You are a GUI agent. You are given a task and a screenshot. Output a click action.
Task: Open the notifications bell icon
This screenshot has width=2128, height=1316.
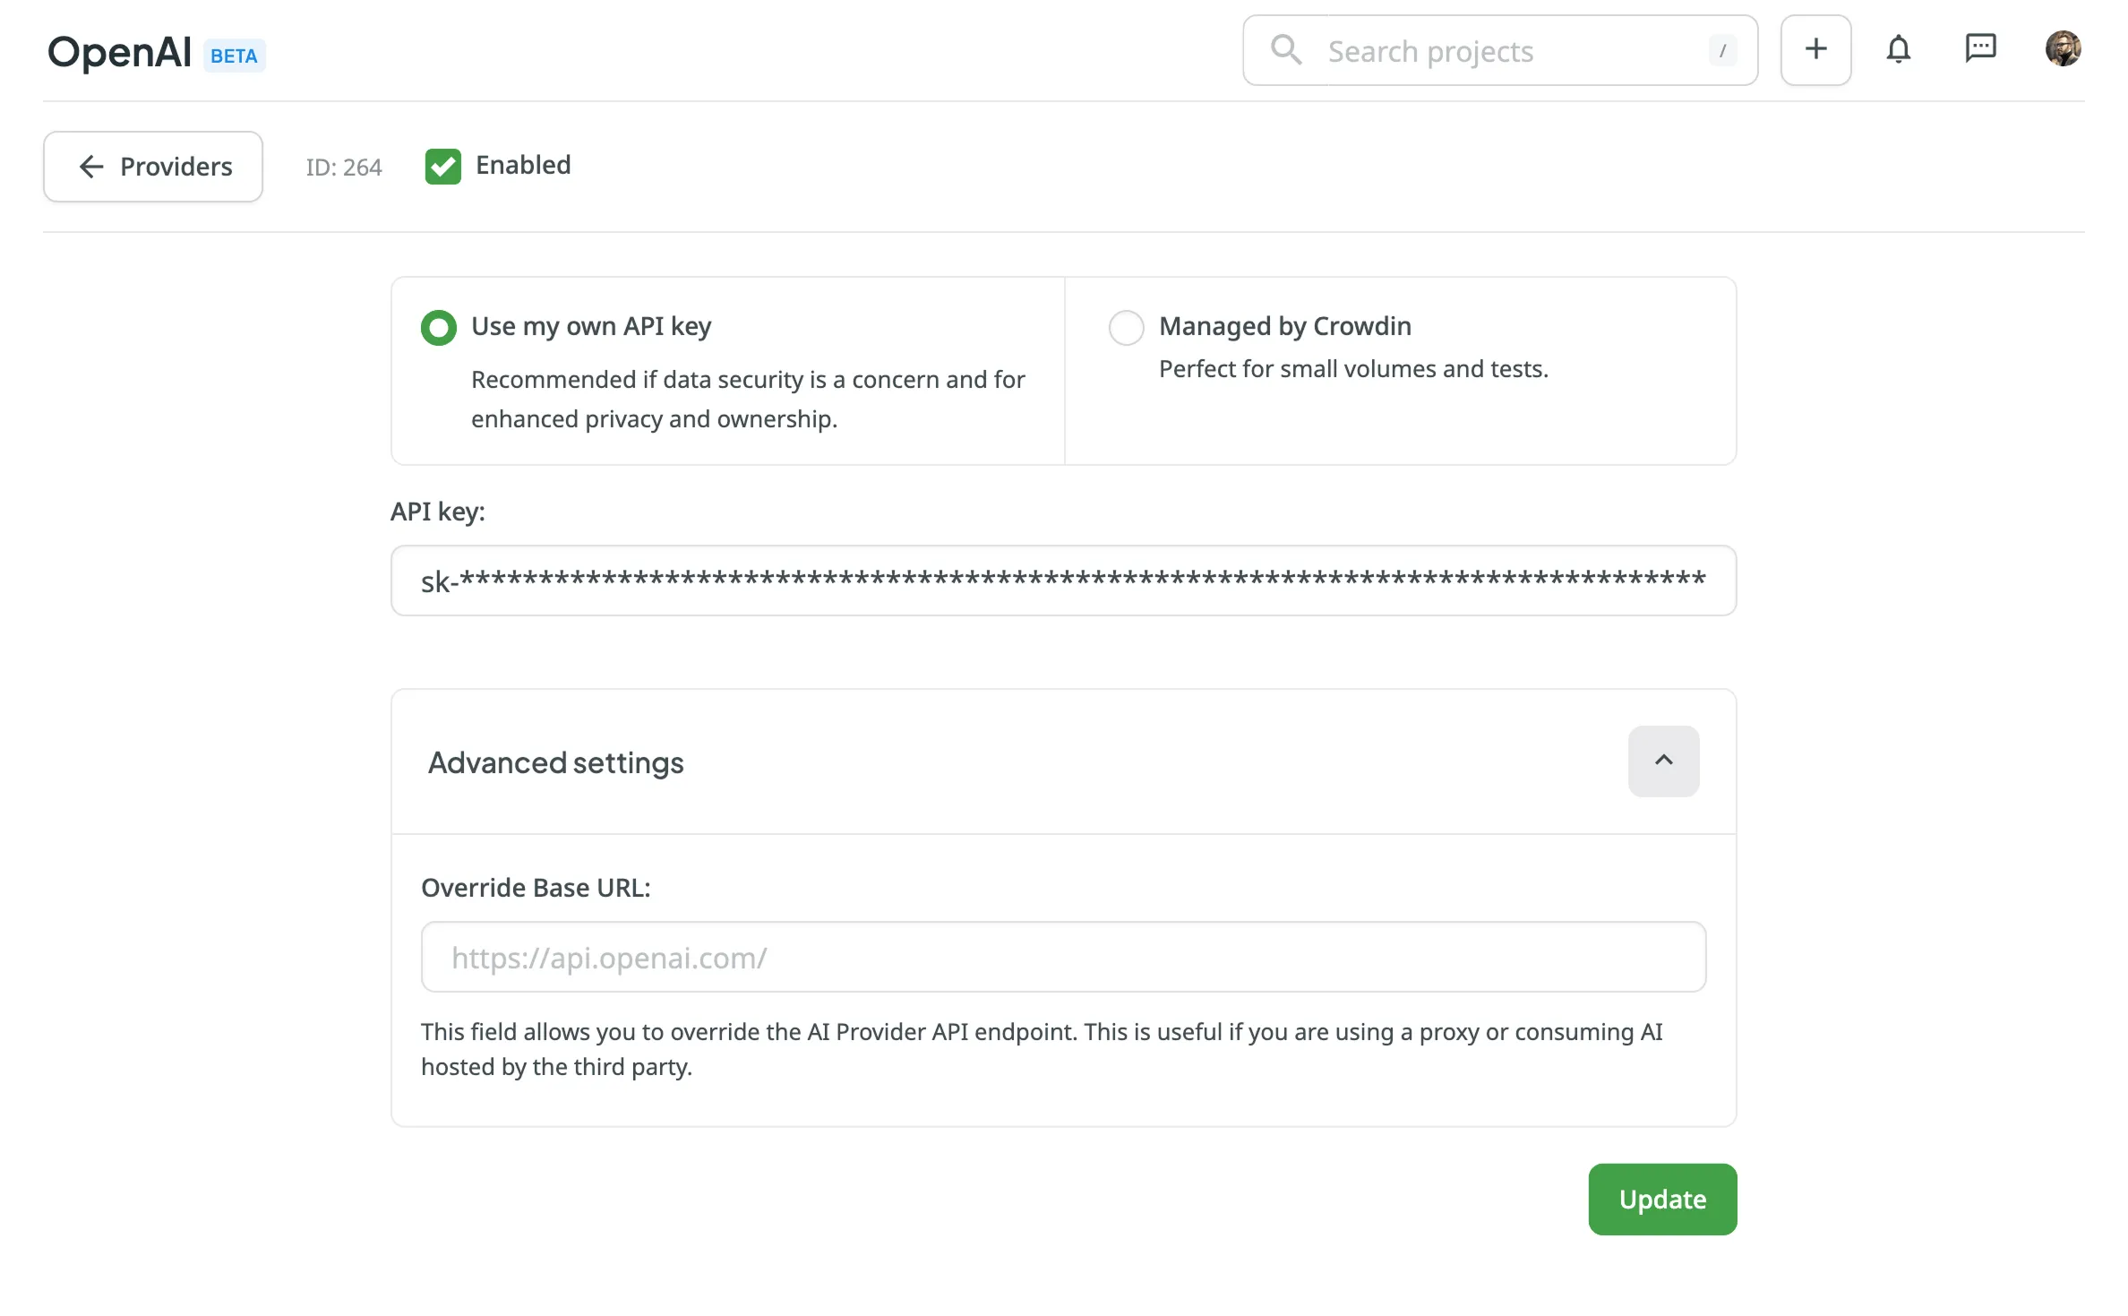tap(1899, 49)
